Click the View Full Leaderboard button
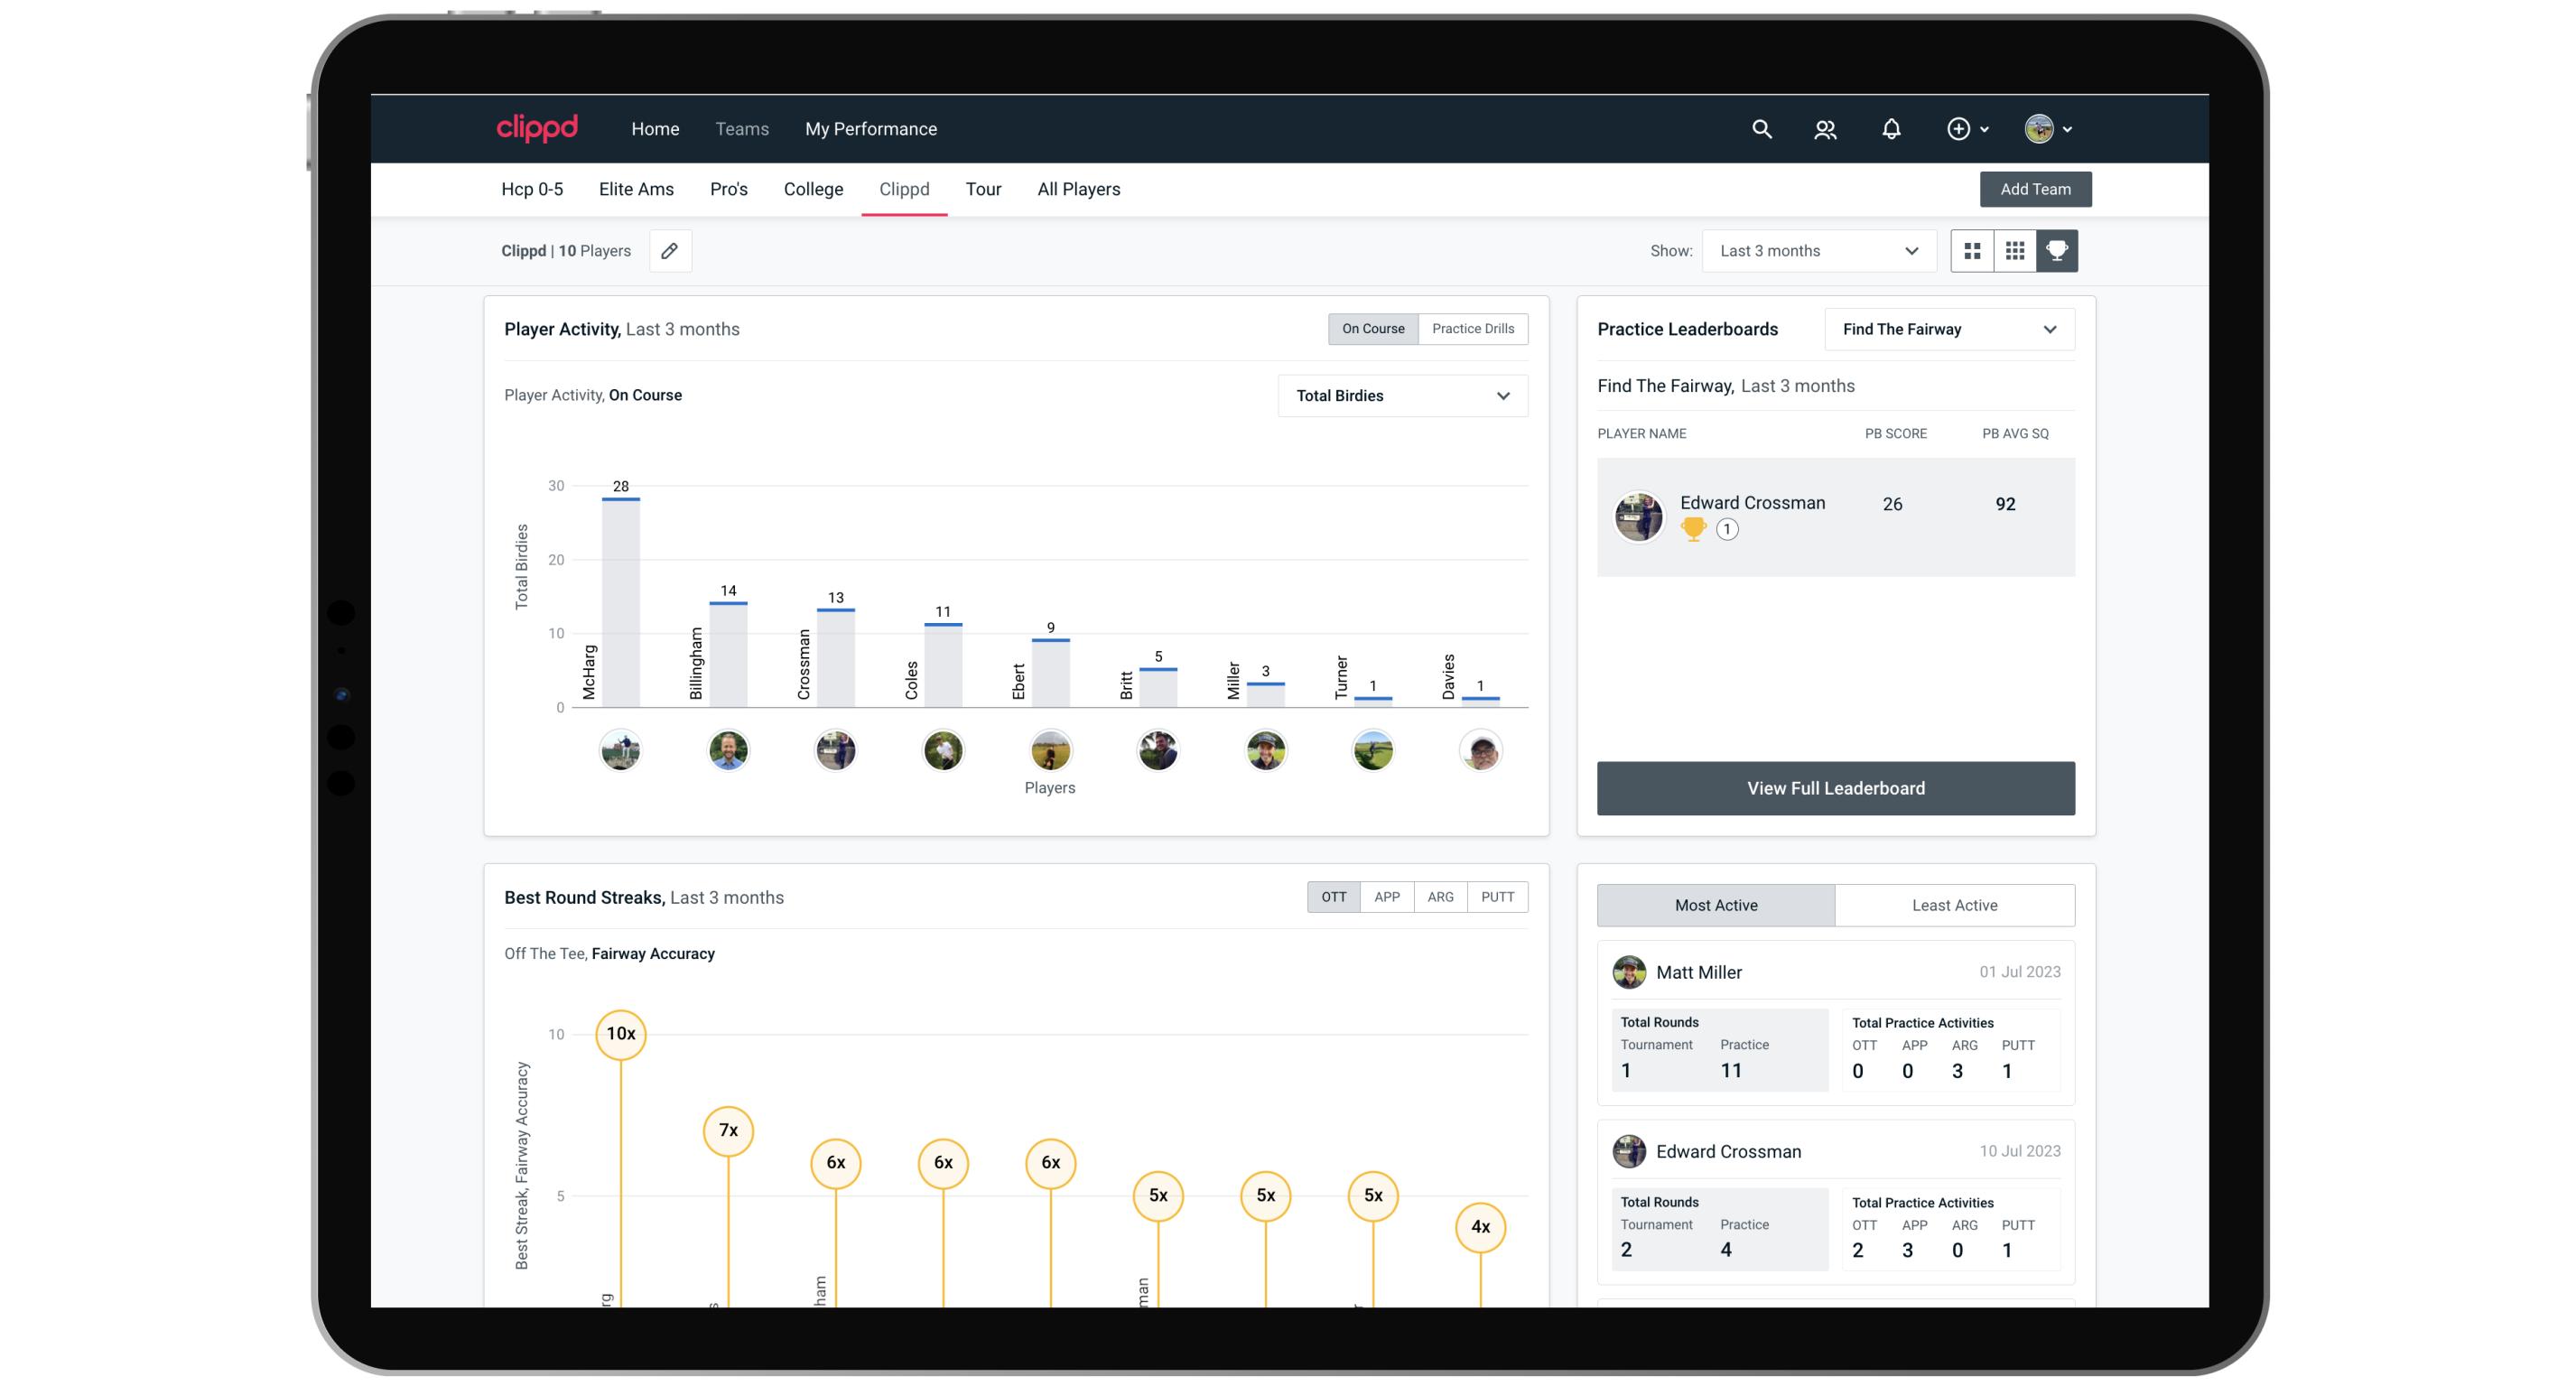The height and width of the screenshot is (1386, 2576). pos(1835,788)
